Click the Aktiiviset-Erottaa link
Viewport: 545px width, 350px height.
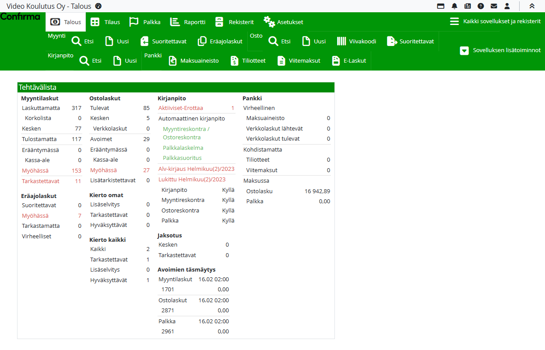pos(180,108)
